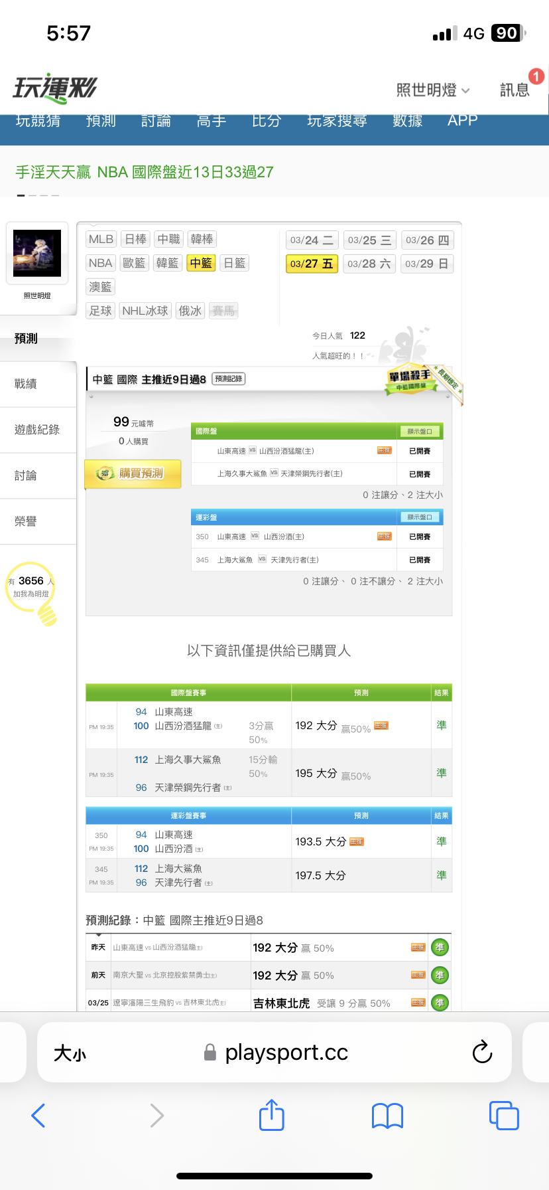Open Safari bookmarks book icon
Image resolution: width=549 pixels, height=1190 pixels.
click(x=388, y=1116)
